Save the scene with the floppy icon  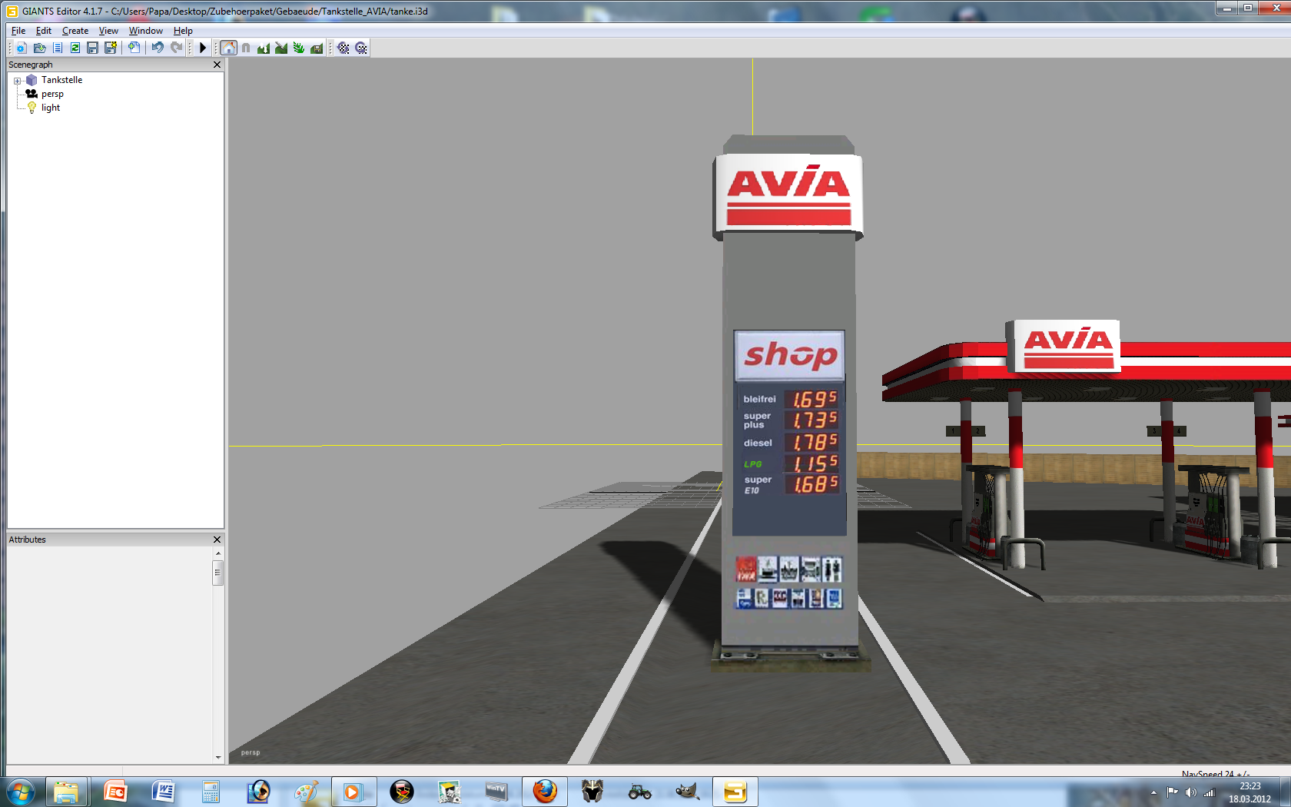pyautogui.click(x=93, y=48)
